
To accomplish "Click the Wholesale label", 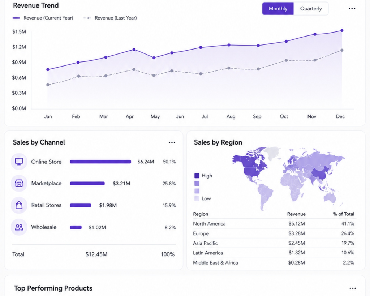I will (x=44, y=227).
